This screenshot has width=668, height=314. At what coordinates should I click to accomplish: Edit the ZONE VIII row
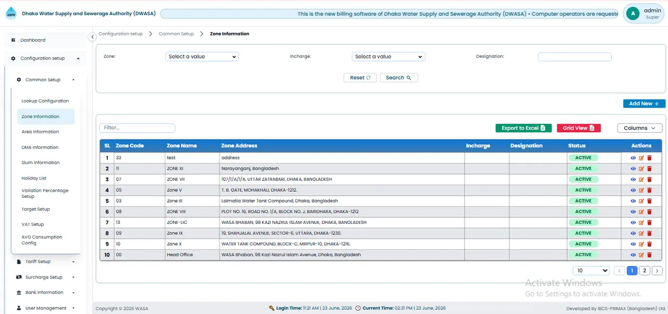tap(641, 212)
